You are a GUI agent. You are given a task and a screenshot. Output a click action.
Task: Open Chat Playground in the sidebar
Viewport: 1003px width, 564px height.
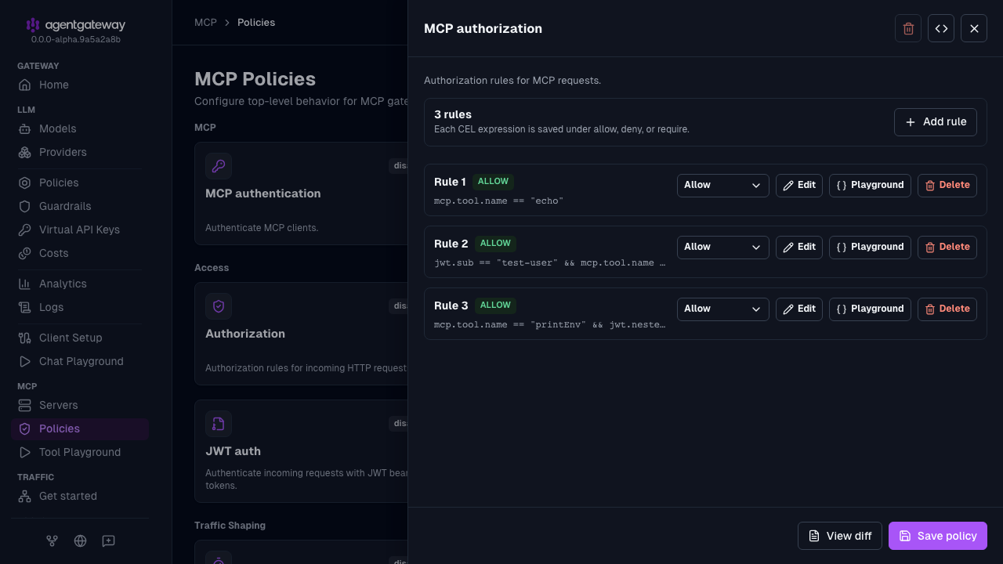tap(80, 361)
